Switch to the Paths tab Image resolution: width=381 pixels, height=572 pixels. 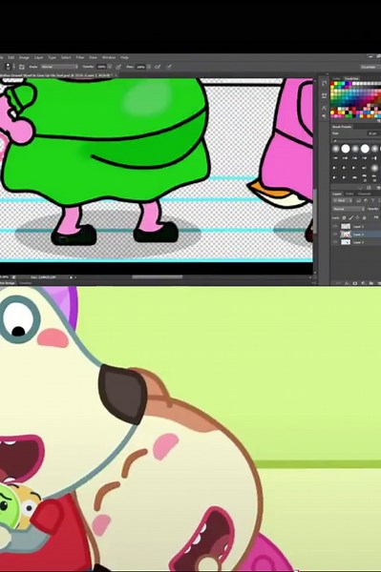point(349,194)
